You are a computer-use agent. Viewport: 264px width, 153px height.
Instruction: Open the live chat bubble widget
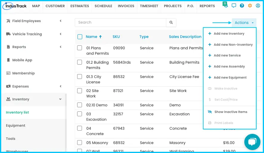(x=252, y=142)
